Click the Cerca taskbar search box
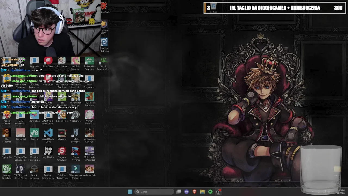Viewport: 348px width, 196px height. [154, 192]
